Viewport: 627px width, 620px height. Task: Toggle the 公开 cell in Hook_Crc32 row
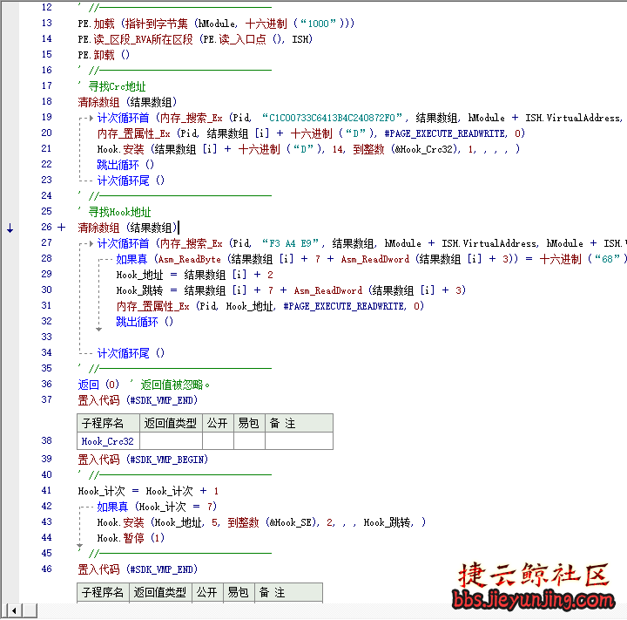(218, 441)
